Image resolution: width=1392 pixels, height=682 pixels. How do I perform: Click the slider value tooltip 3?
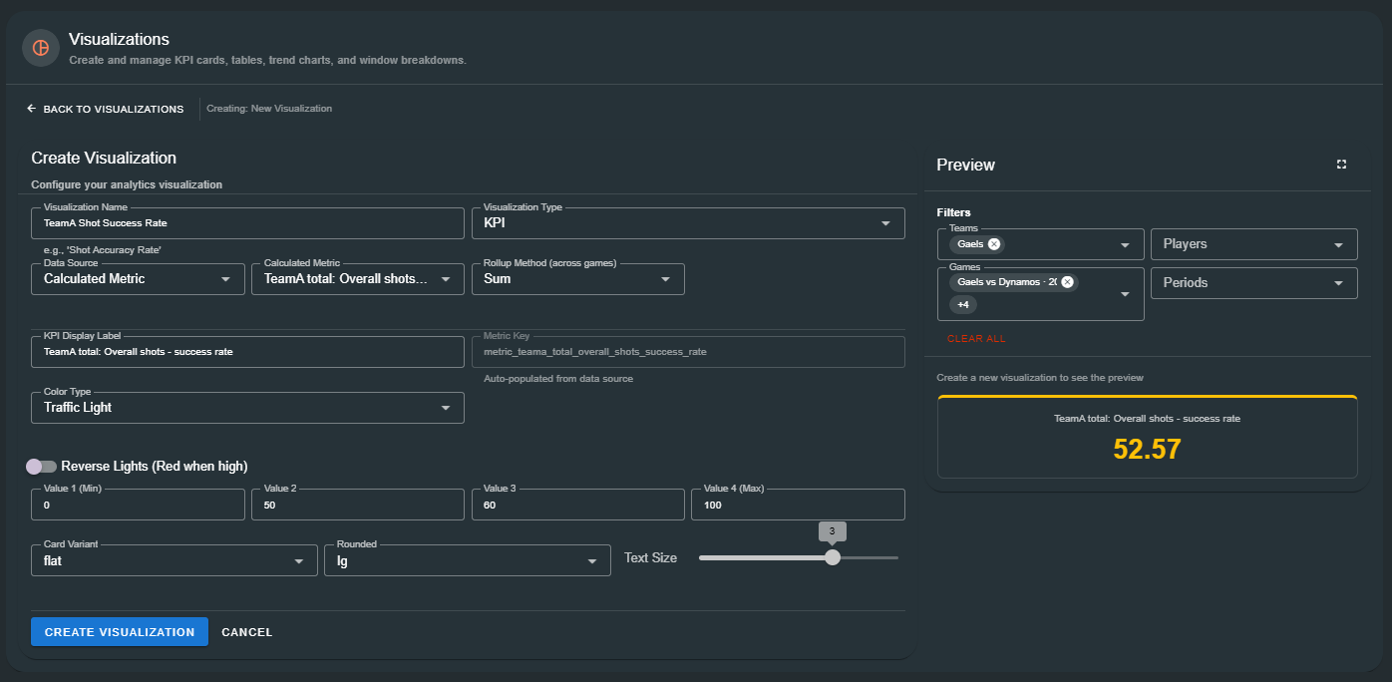pos(833,530)
